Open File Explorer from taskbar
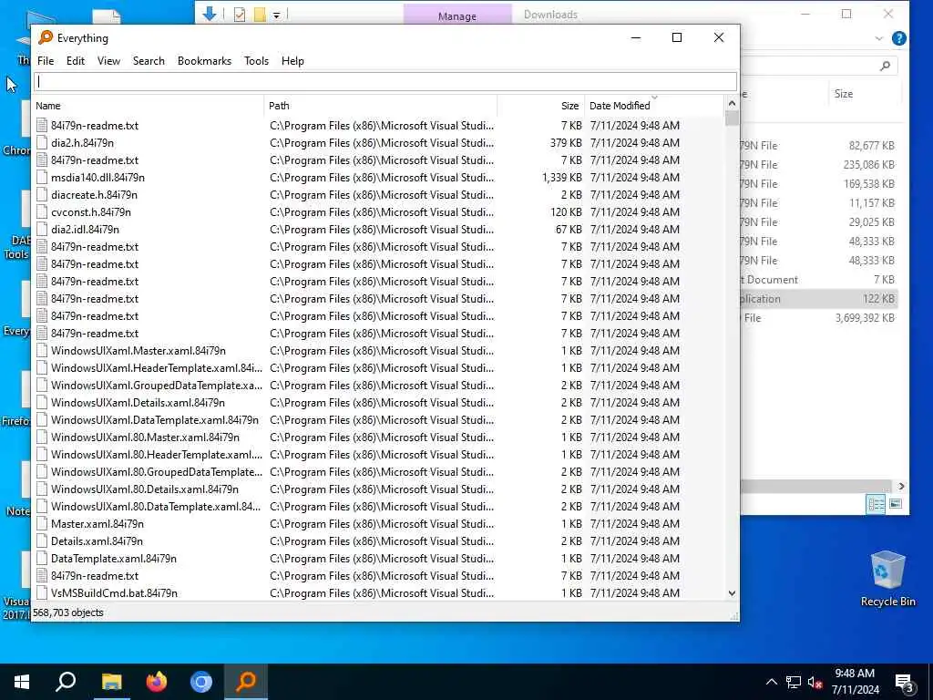 point(112,682)
